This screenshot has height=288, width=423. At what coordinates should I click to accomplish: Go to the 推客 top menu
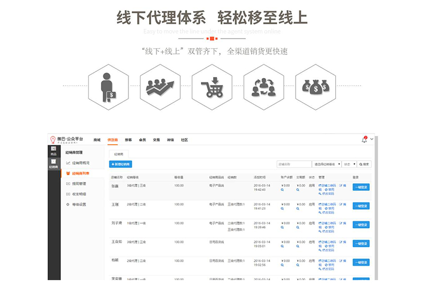(128, 140)
